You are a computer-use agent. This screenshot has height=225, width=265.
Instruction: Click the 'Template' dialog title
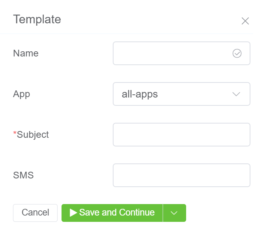click(x=37, y=19)
